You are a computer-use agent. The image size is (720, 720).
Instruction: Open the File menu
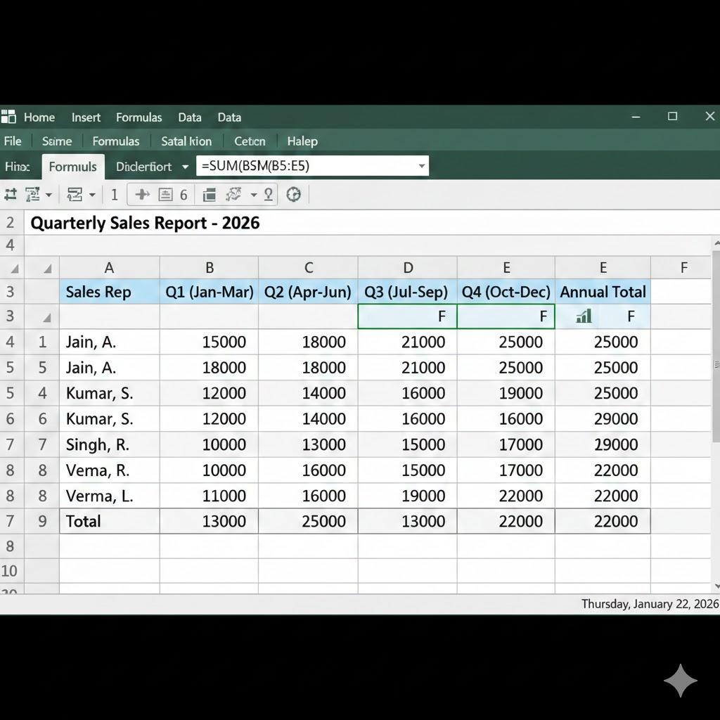tap(13, 141)
